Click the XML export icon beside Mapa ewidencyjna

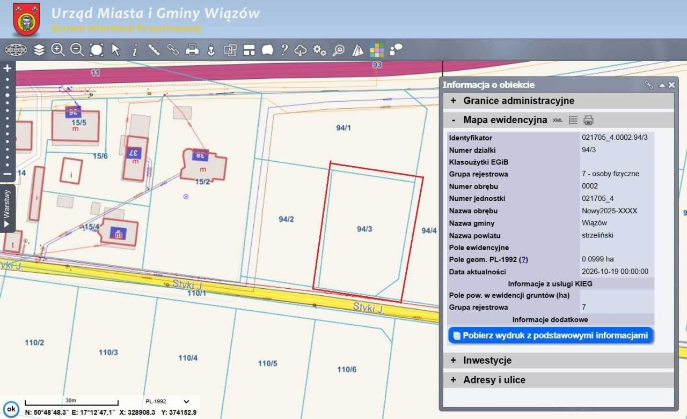[558, 121]
